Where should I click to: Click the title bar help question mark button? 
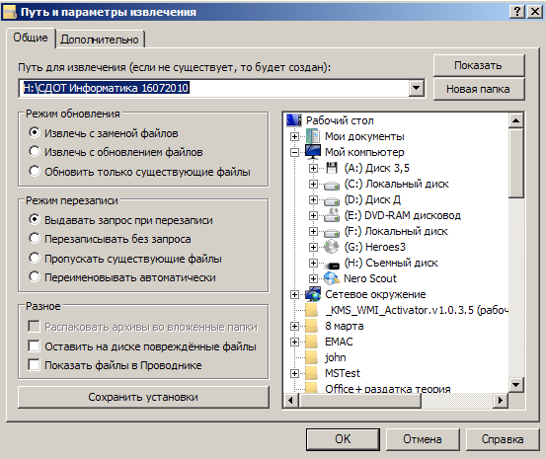(517, 12)
